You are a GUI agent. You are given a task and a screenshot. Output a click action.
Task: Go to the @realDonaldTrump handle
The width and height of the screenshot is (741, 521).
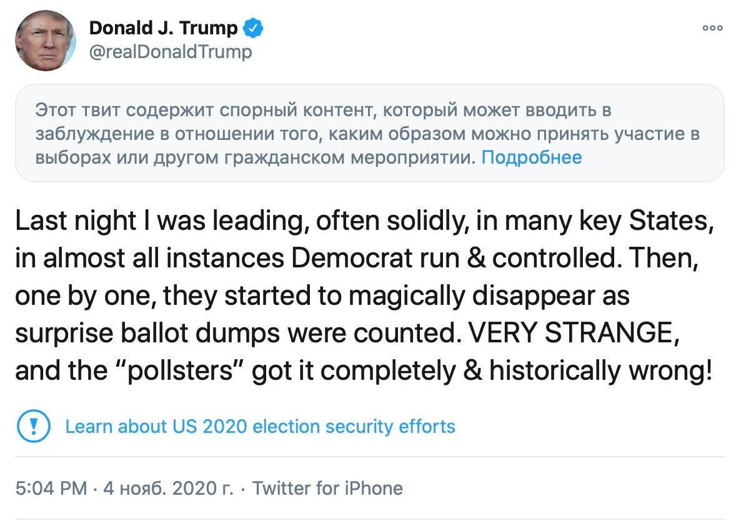[171, 51]
